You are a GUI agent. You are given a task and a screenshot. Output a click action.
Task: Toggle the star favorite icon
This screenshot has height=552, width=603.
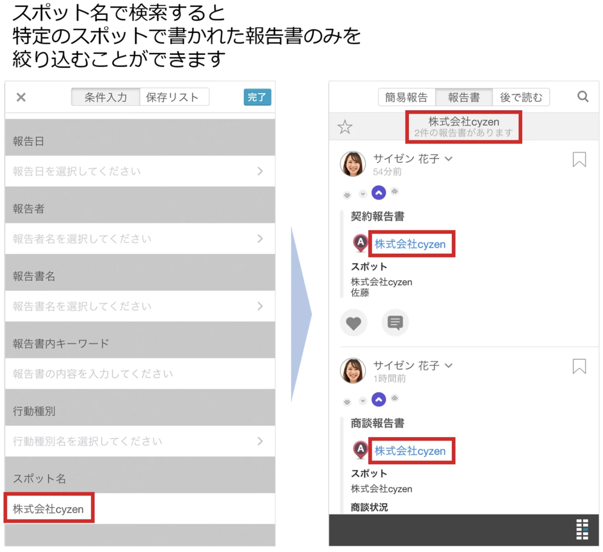point(345,127)
